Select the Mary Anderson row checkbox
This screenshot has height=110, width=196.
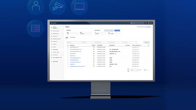click(68, 54)
